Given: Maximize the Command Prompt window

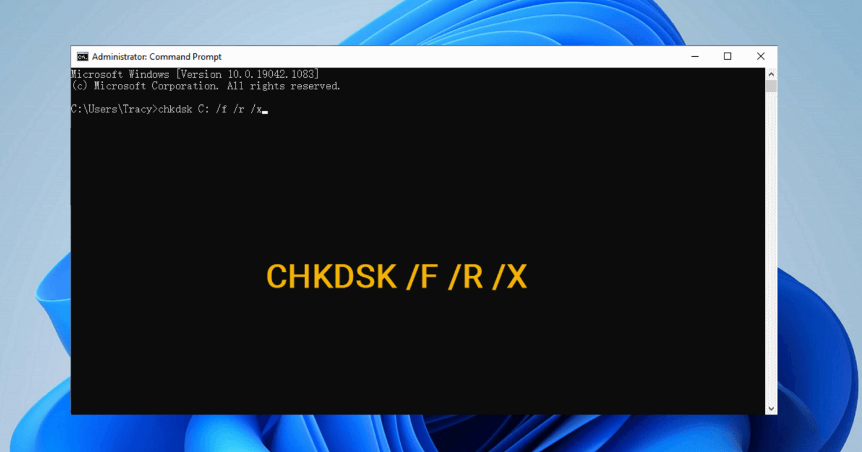Looking at the screenshot, I should 727,57.
